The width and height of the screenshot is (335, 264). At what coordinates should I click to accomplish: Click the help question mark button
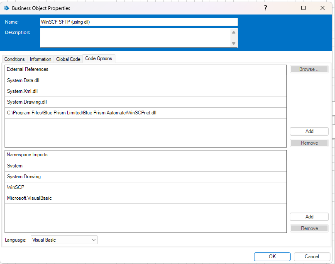pos(265,8)
